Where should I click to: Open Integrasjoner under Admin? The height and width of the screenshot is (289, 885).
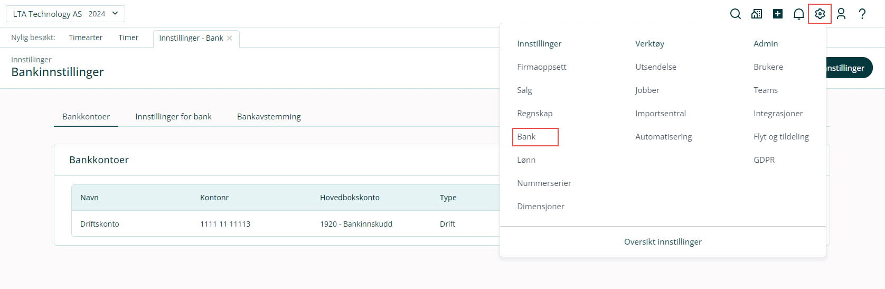pos(778,114)
